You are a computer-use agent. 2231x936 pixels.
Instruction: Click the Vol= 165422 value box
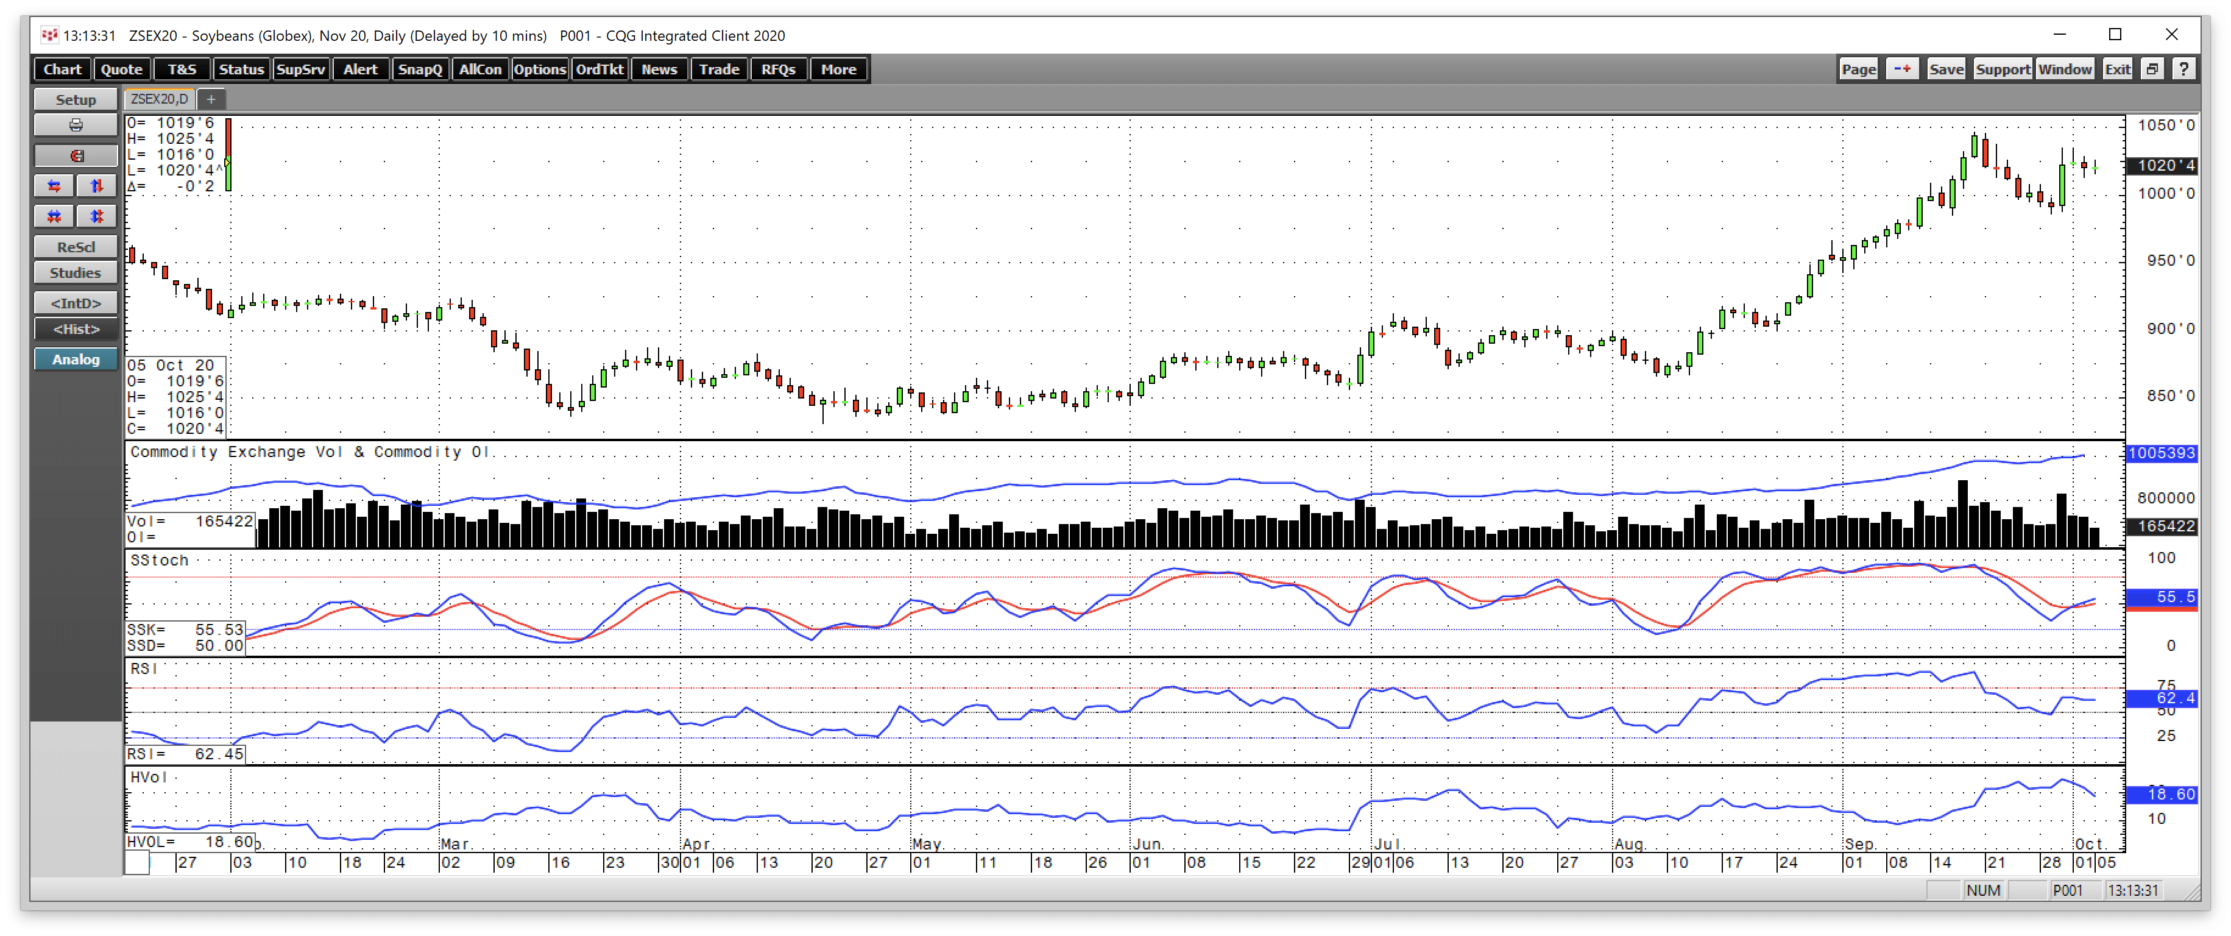coord(191,521)
